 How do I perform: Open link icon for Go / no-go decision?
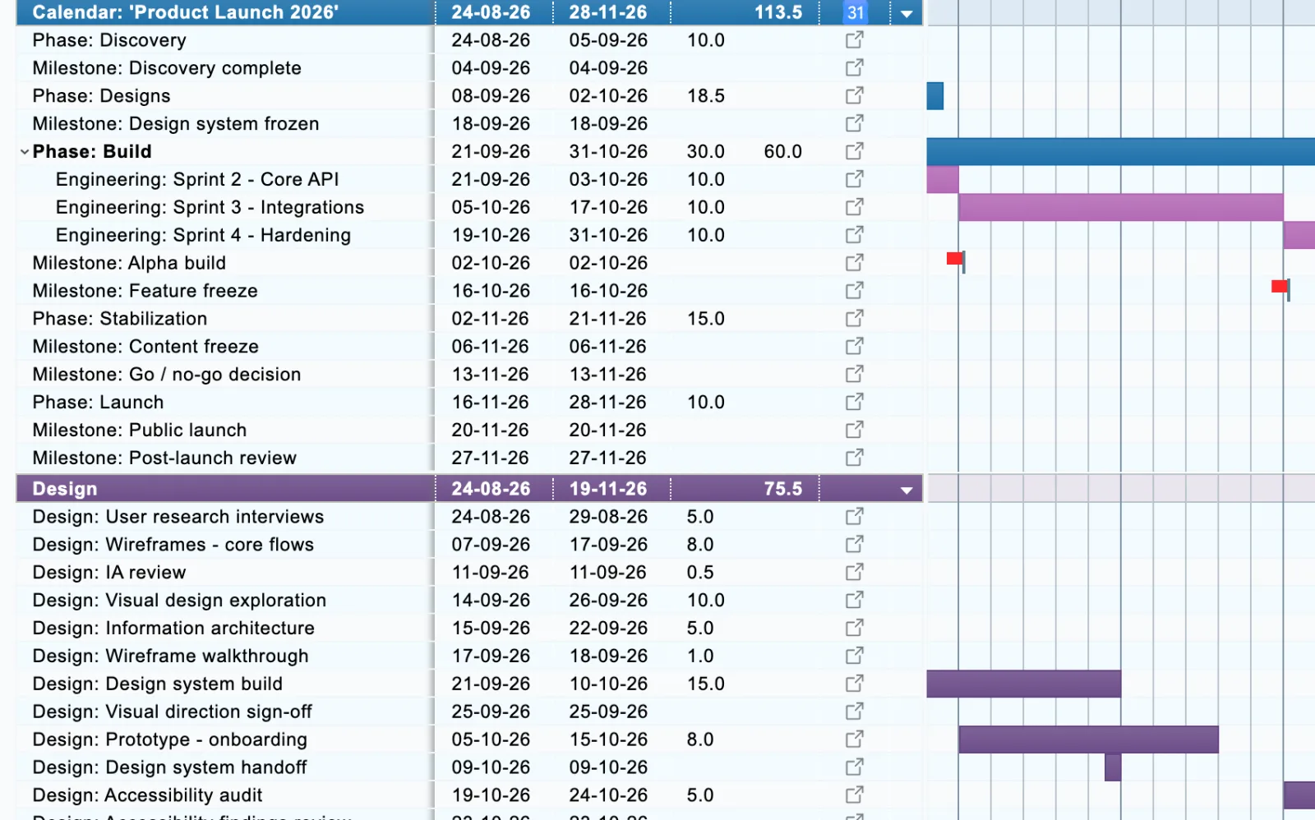855,374
